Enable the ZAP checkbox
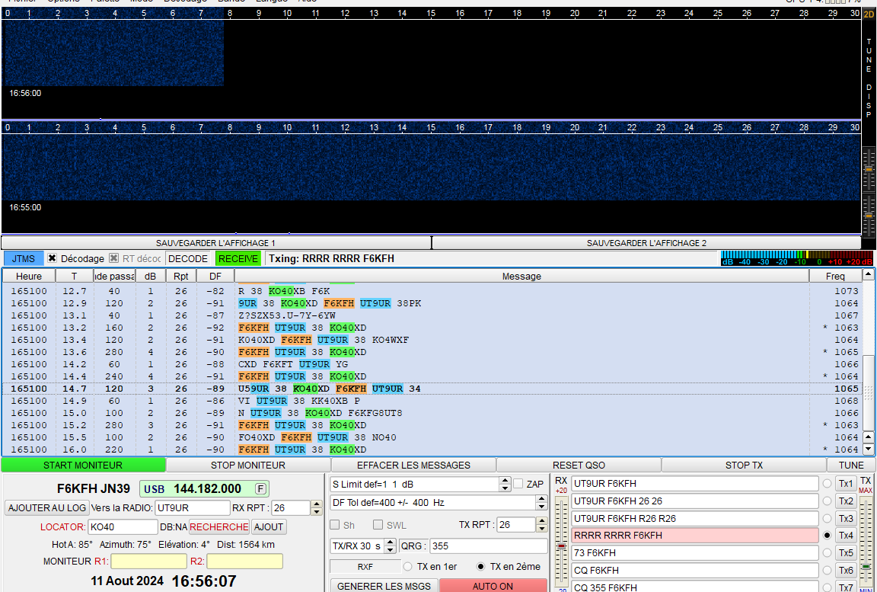Screen dimensions: 877x592 pyautogui.click(x=518, y=484)
